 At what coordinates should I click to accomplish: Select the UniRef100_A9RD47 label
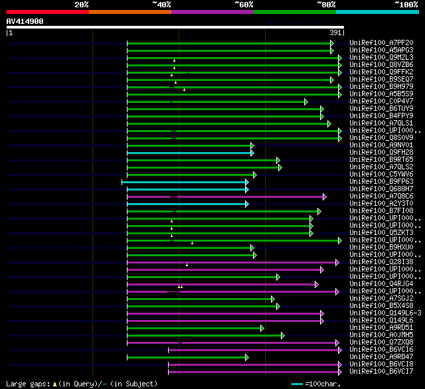click(x=381, y=357)
